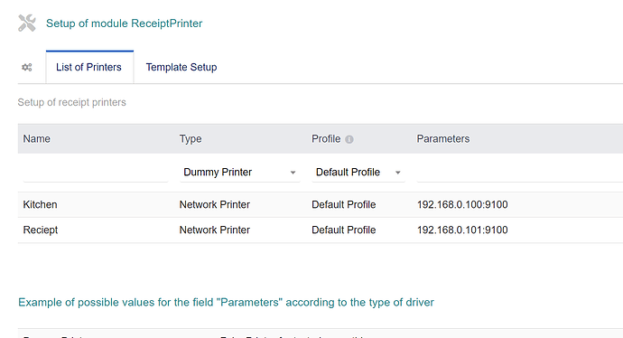Click the Type dropdown arrow
Screen dimensions: 623x338
pos(293,173)
